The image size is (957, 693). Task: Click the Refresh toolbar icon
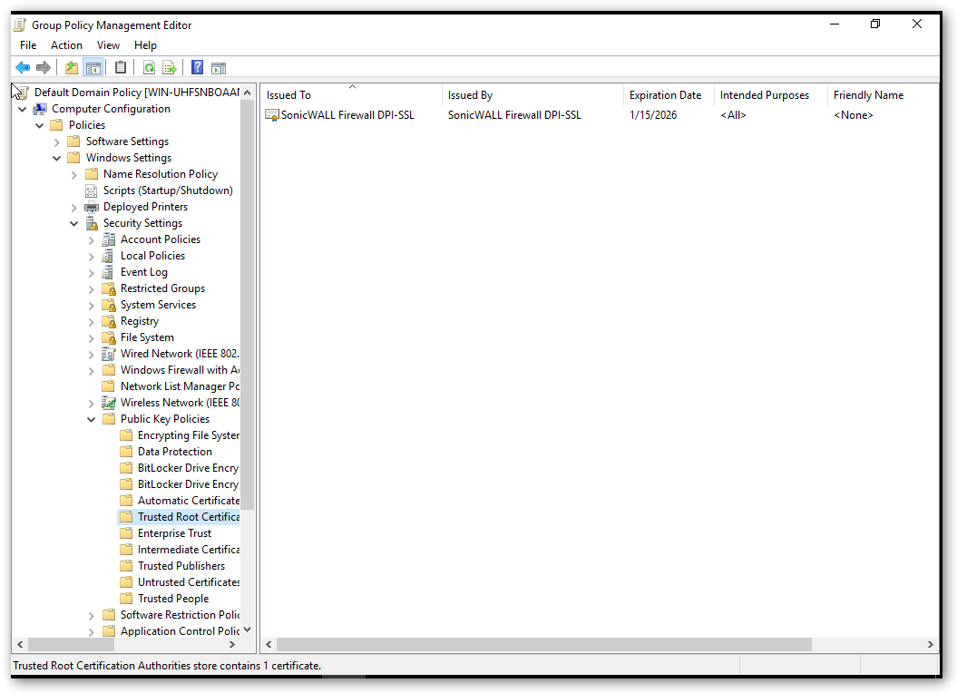[149, 68]
